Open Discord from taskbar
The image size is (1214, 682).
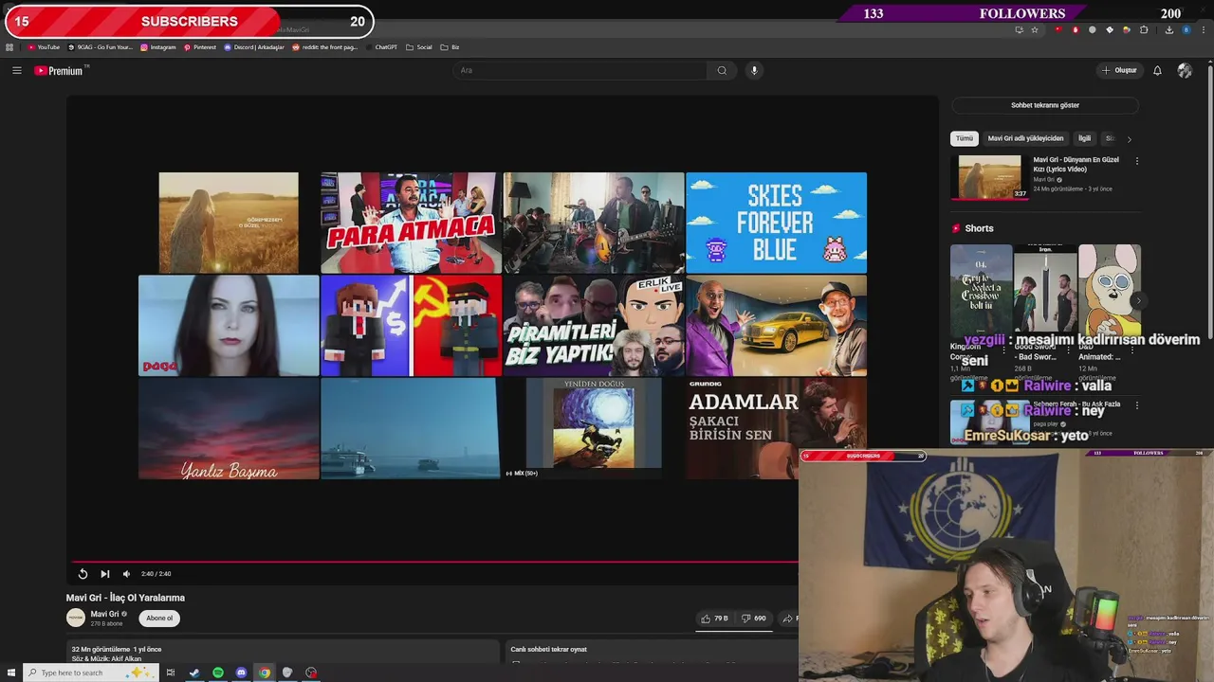241,673
